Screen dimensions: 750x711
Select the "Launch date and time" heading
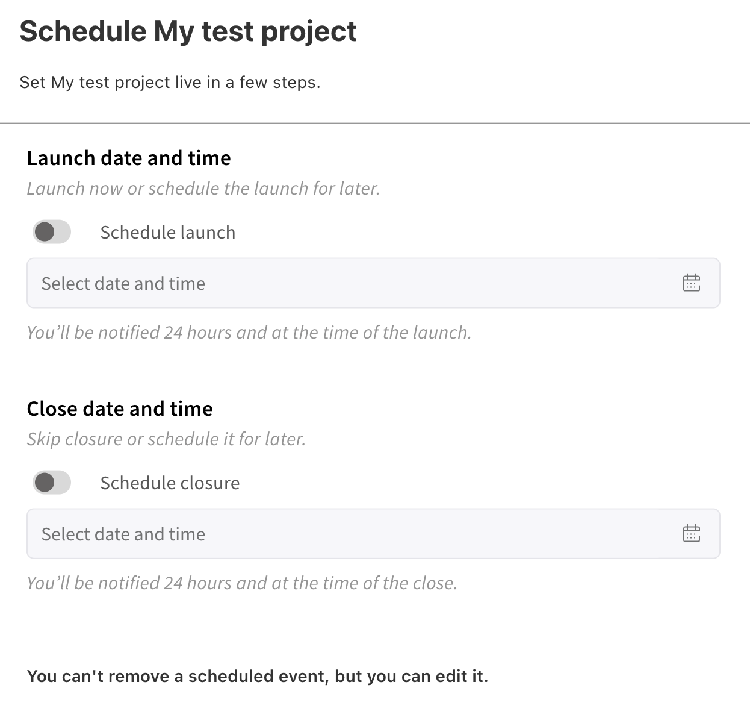(x=129, y=158)
